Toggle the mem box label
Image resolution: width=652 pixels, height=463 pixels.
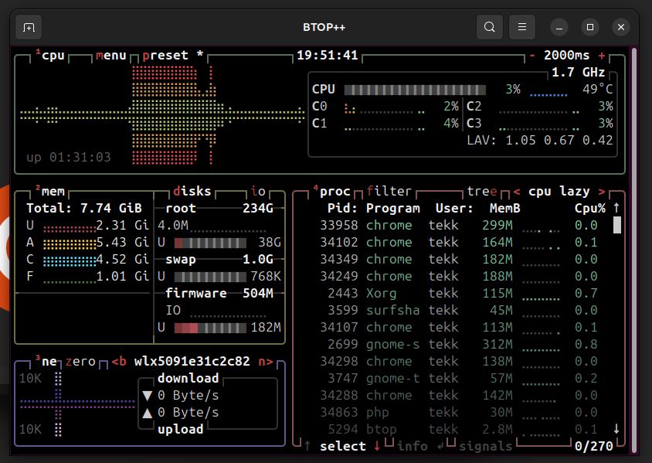point(50,192)
